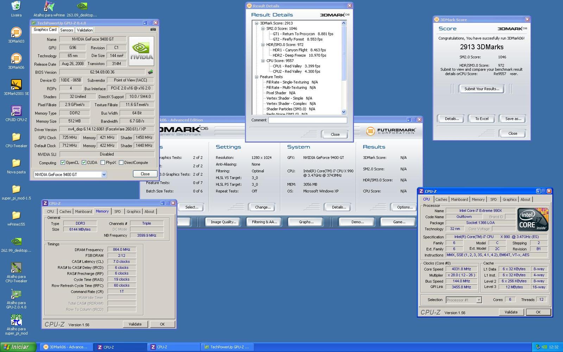Click Details... in 3DMark Score window
Viewport: 563px width, 352px height.
pyautogui.click(x=452, y=119)
